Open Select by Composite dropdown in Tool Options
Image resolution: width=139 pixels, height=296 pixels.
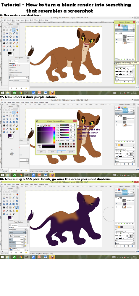21,81
